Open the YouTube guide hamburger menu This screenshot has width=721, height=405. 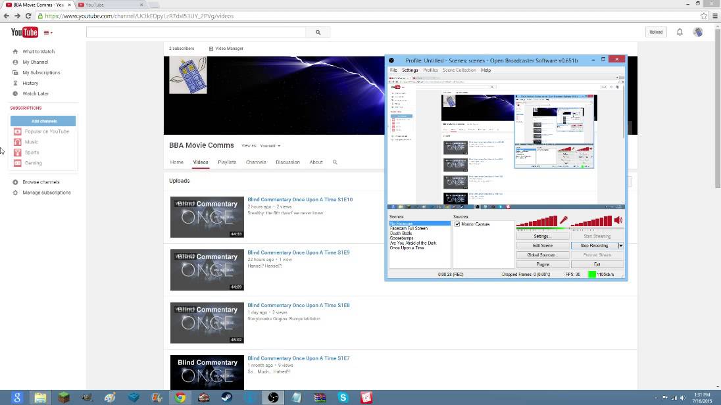(48, 33)
